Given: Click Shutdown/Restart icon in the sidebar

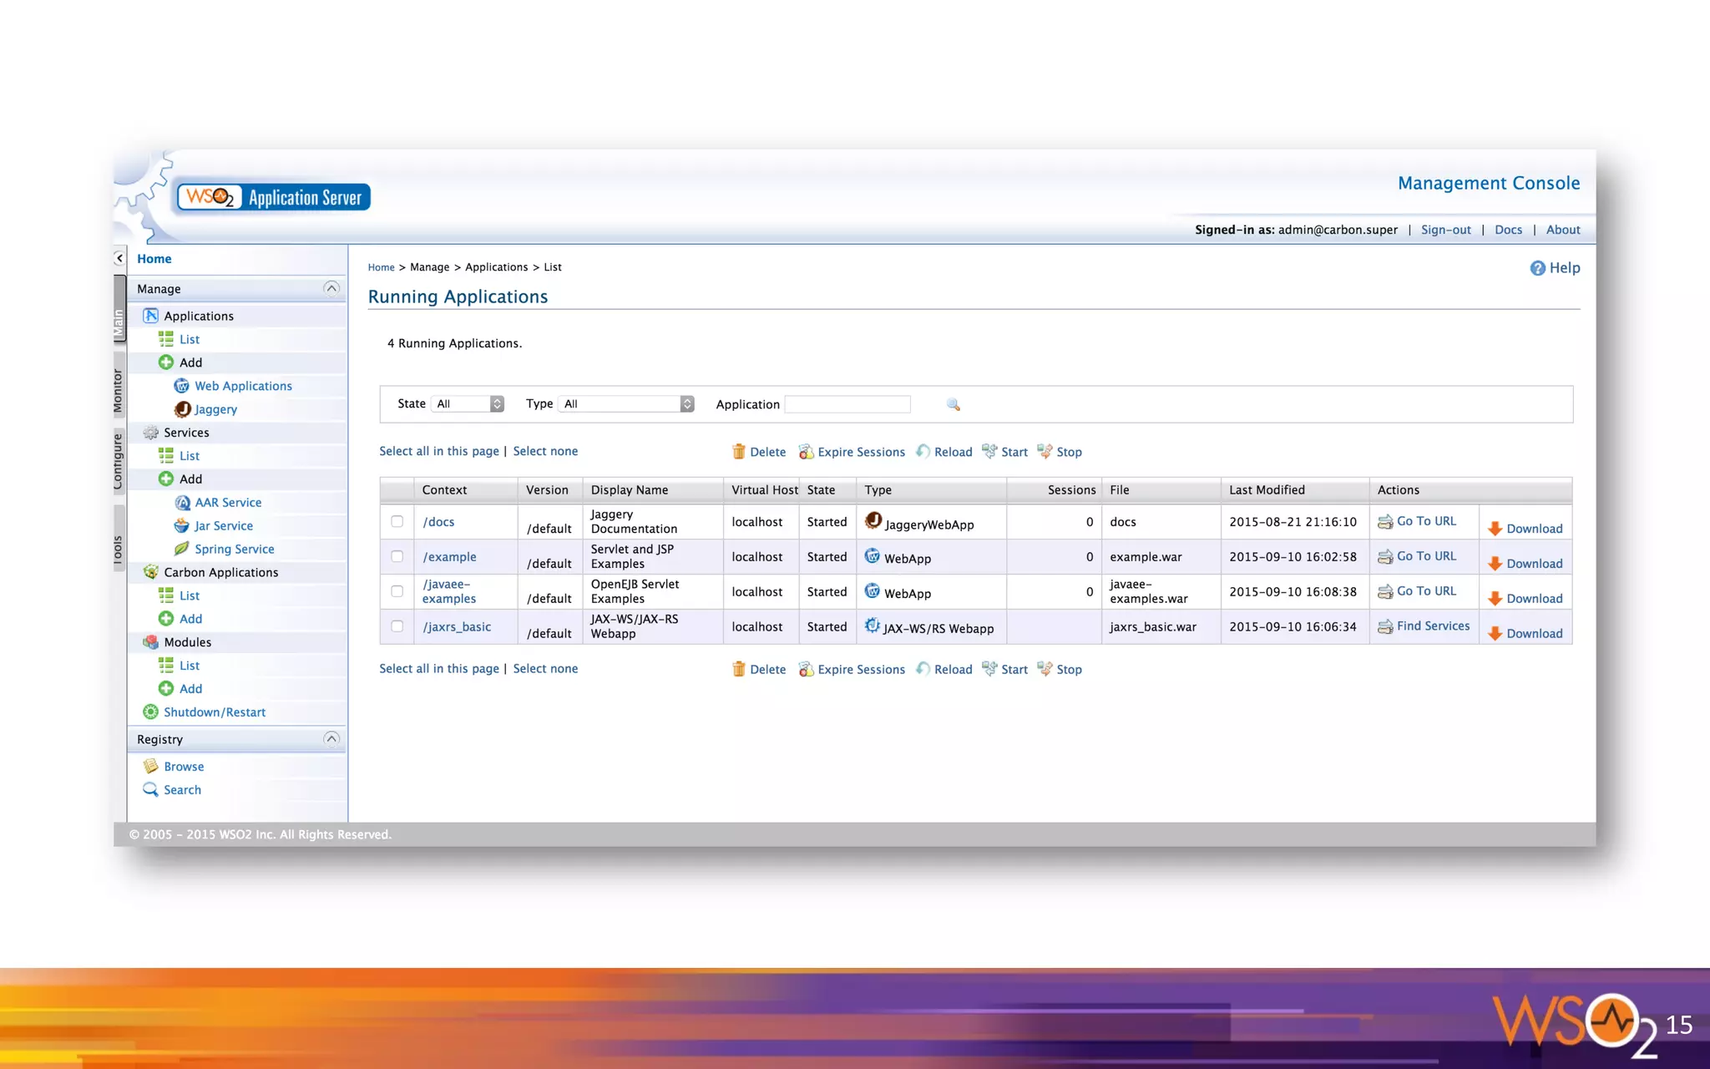Looking at the screenshot, I should tap(150, 712).
